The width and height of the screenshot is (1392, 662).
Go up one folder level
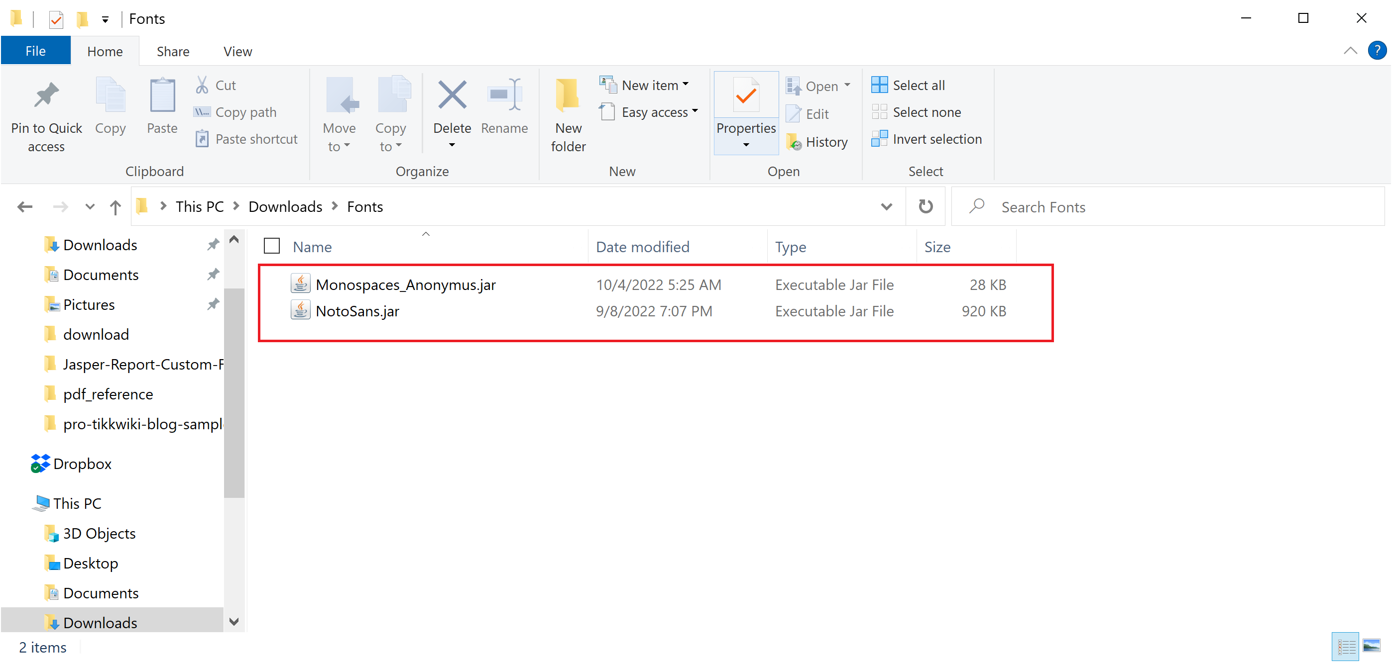point(115,207)
